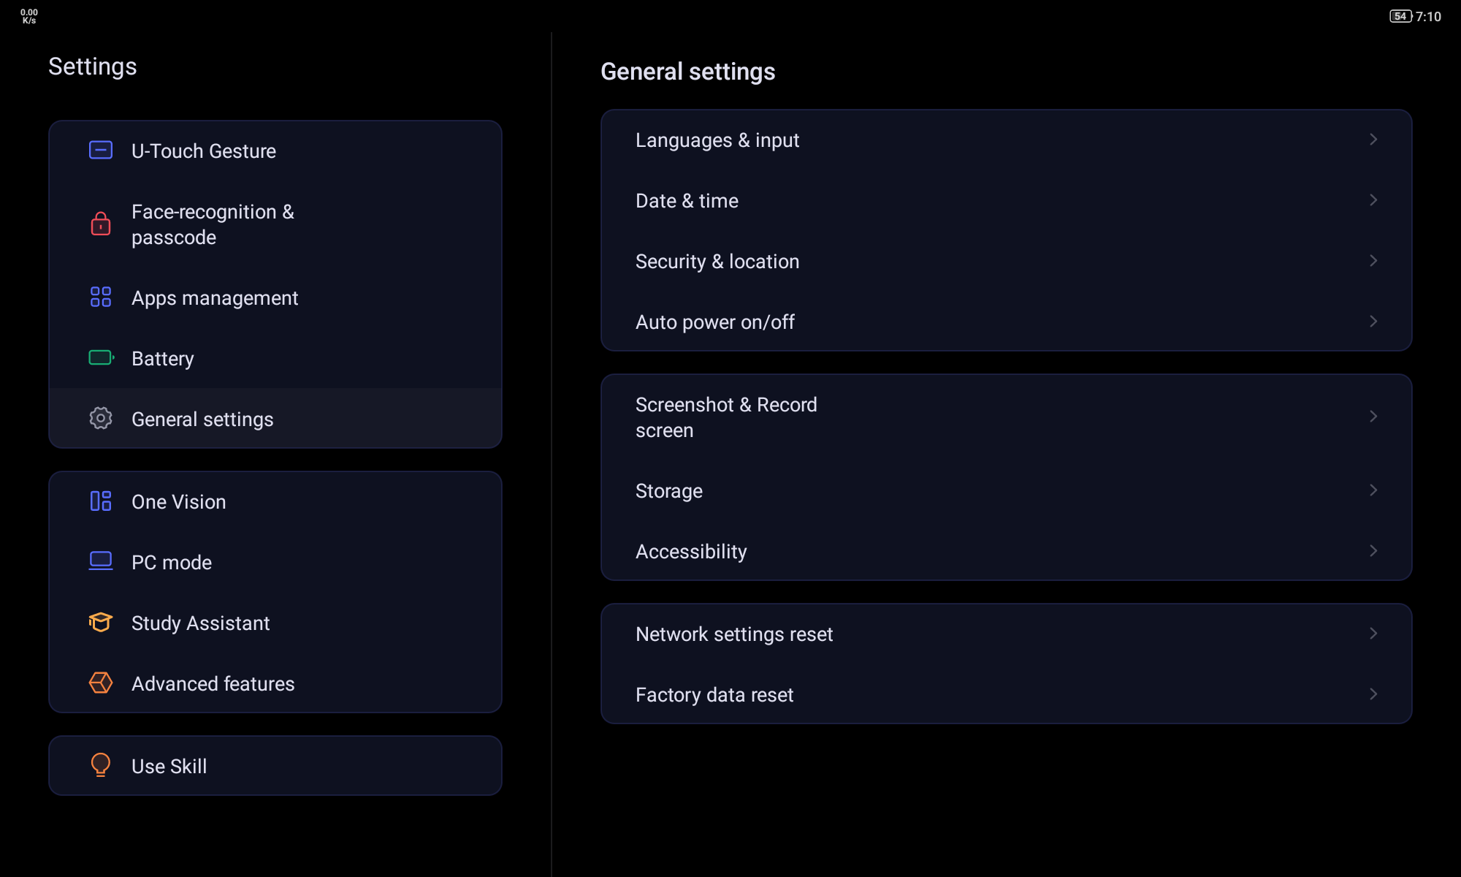Click the PC mode laptop icon
This screenshot has width=1461, height=877.
click(101, 561)
